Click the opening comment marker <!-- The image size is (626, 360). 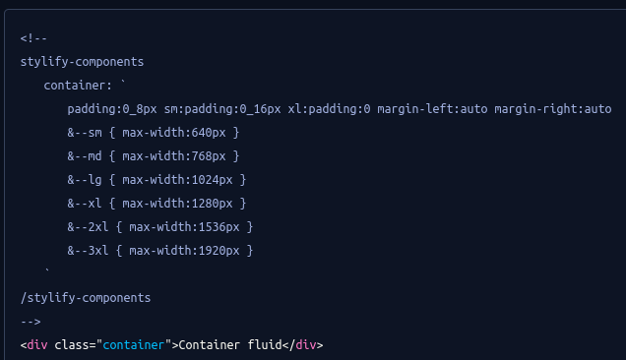click(33, 38)
